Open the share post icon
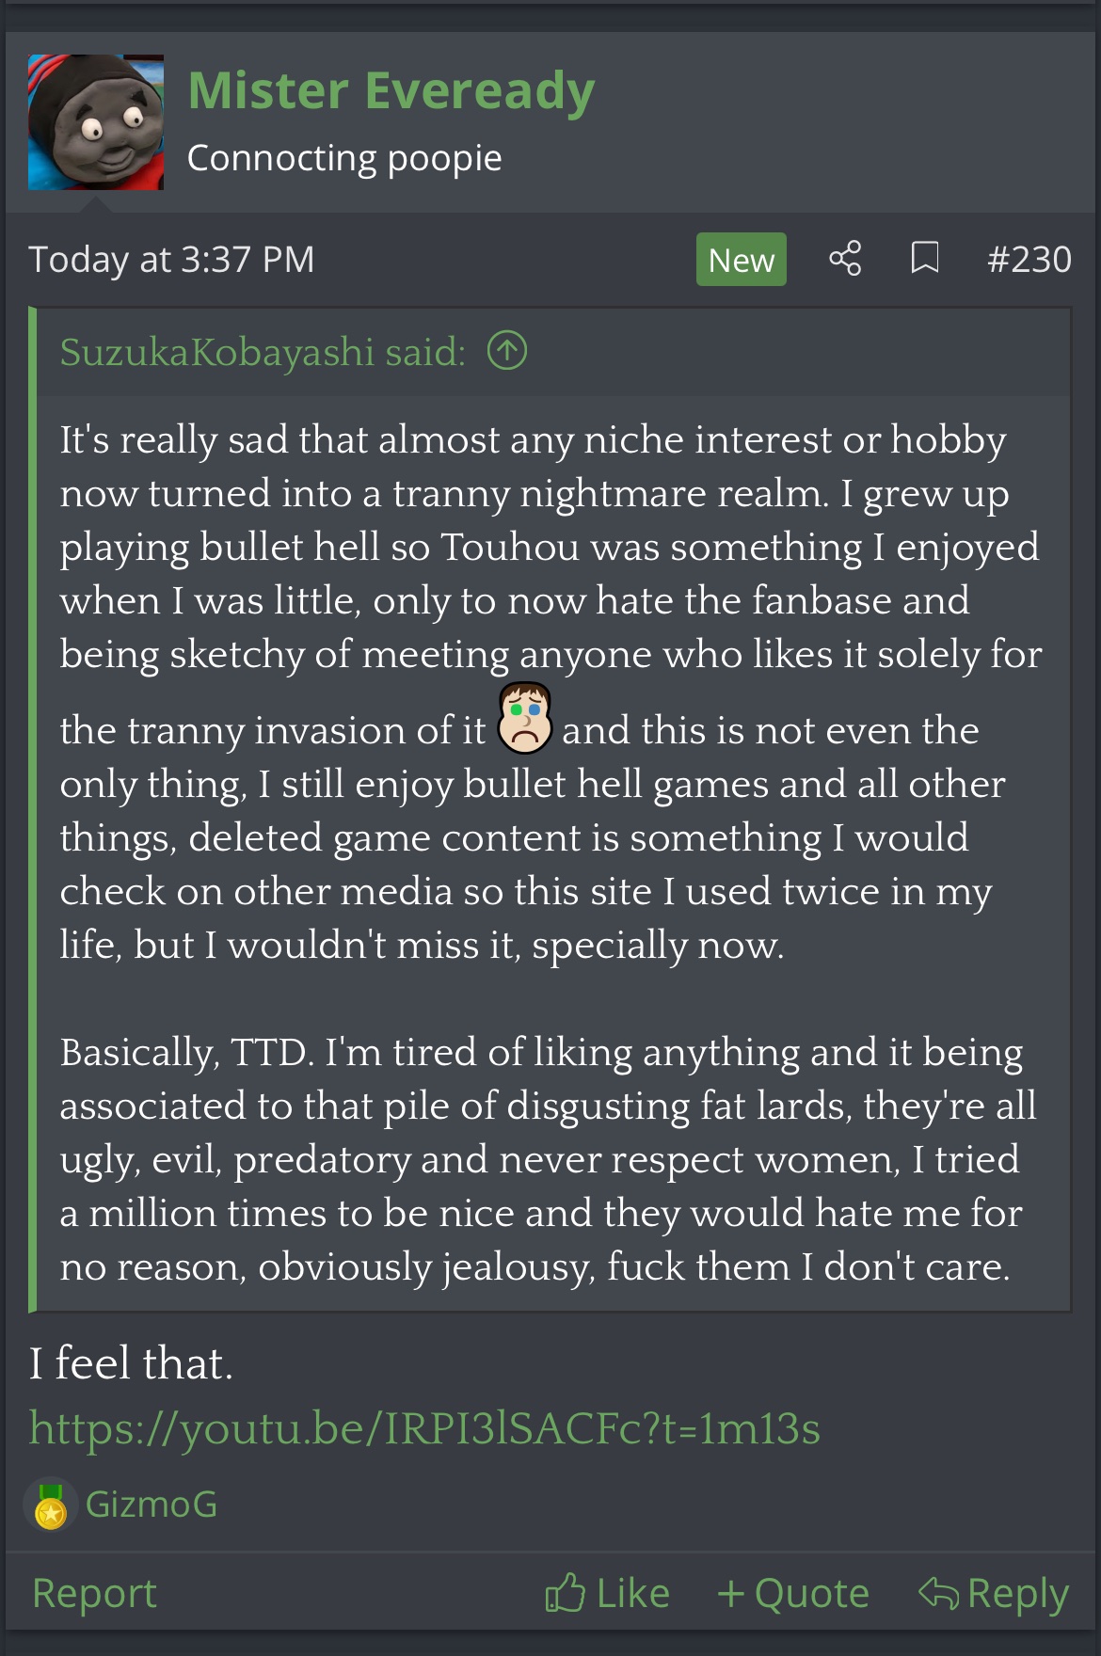Viewport: 1101px width, 1656px height. point(845,258)
